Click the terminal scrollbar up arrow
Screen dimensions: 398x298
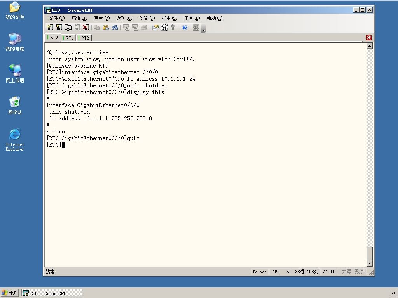click(x=370, y=46)
